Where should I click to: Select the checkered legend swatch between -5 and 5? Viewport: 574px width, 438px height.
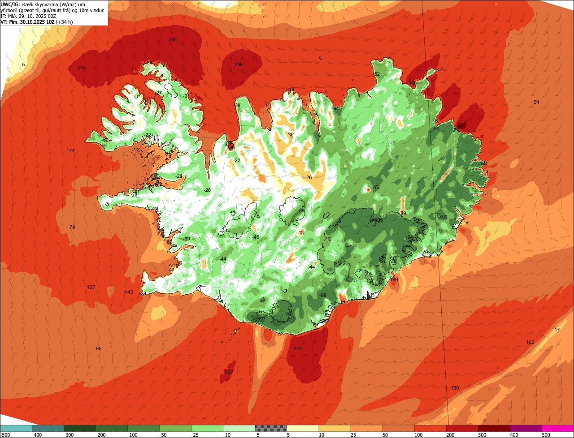coord(271,428)
